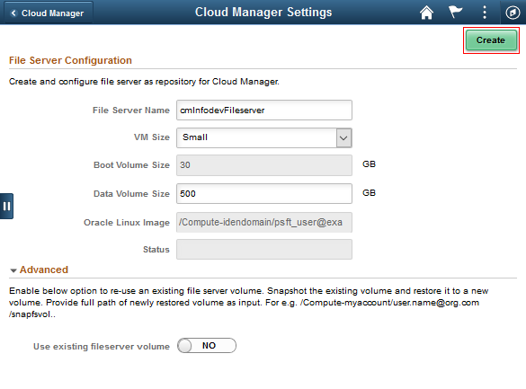Click GB unit beside Boot Volume Size
The width and height of the screenshot is (526, 389).
coord(369,164)
